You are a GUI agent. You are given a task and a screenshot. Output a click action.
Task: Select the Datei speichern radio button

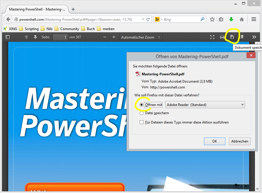point(141,113)
